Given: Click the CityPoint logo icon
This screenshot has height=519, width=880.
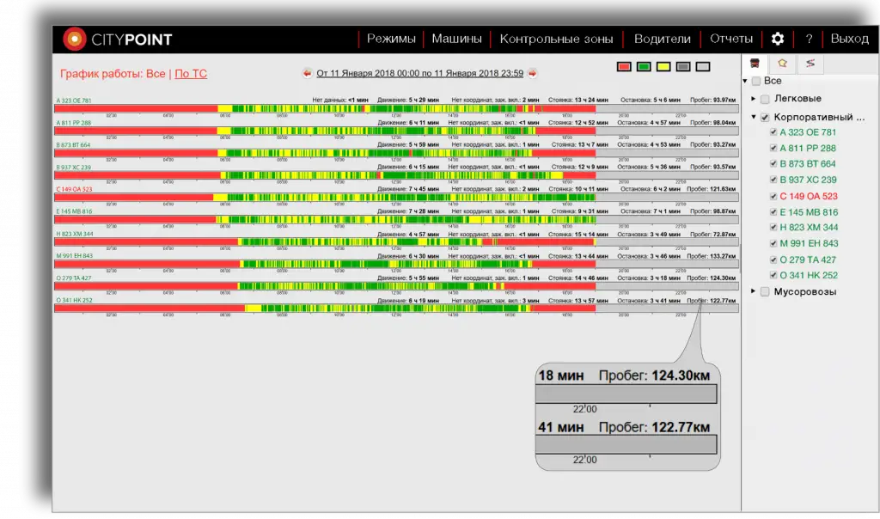Looking at the screenshot, I should tap(75, 39).
